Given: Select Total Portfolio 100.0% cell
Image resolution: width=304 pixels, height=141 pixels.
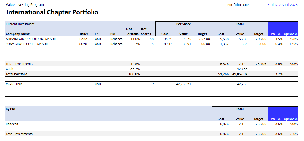Looking at the screenshot, I should coord(134,74).
